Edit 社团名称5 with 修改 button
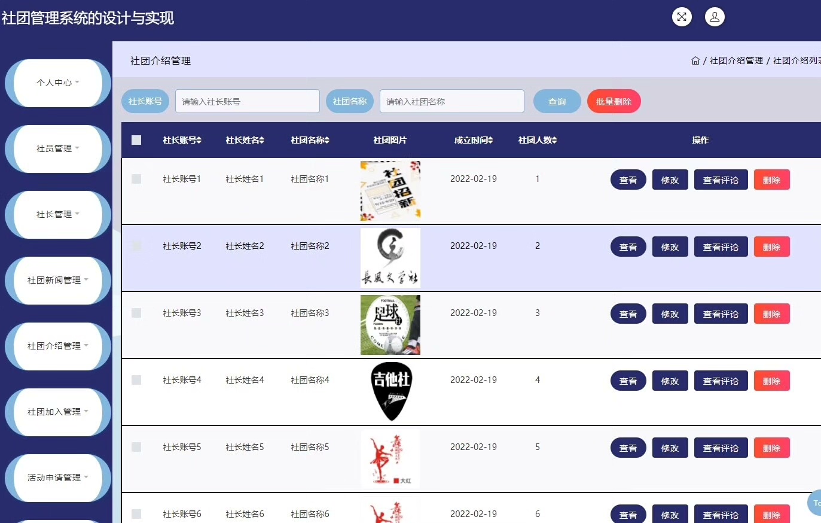821x523 pixels. (x=670, y=448)
